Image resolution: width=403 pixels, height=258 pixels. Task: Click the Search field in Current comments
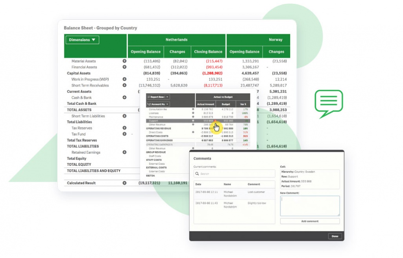234,174
